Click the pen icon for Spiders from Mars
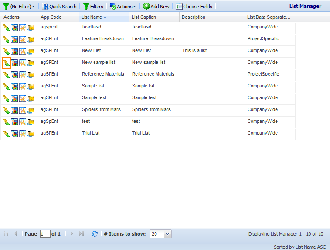The width and height of the screenshot is (330, 250). 7,110
